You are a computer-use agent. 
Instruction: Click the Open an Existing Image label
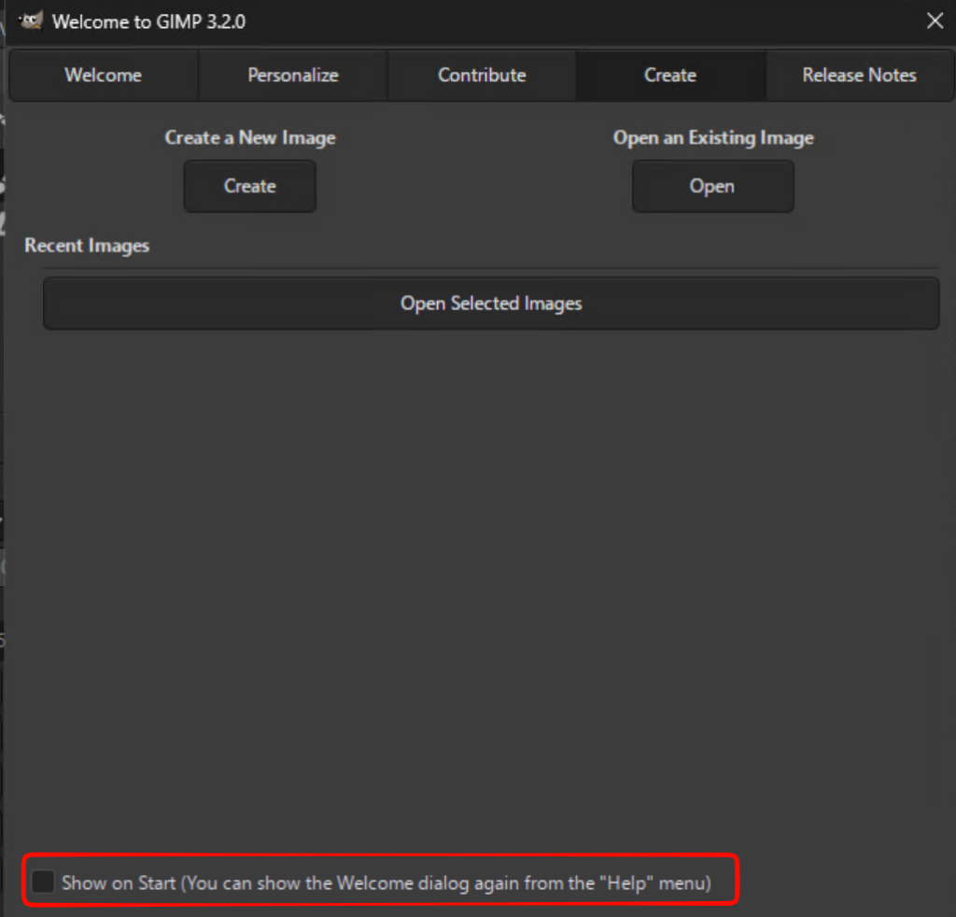pyautogui.click(x=713, y=138)
